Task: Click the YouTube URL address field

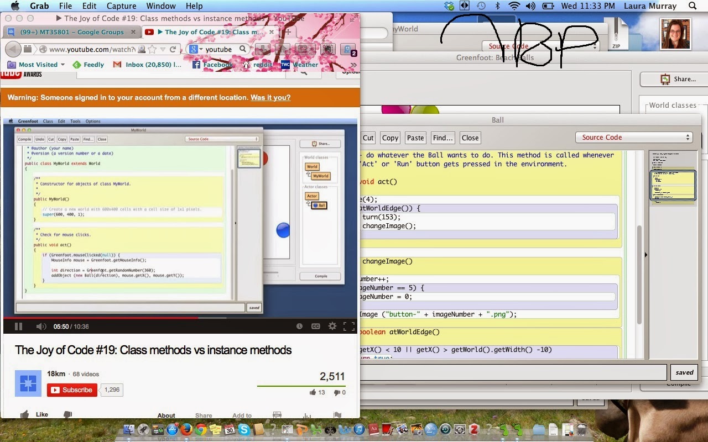Action: pyautogui.click(x=91, y=49)
